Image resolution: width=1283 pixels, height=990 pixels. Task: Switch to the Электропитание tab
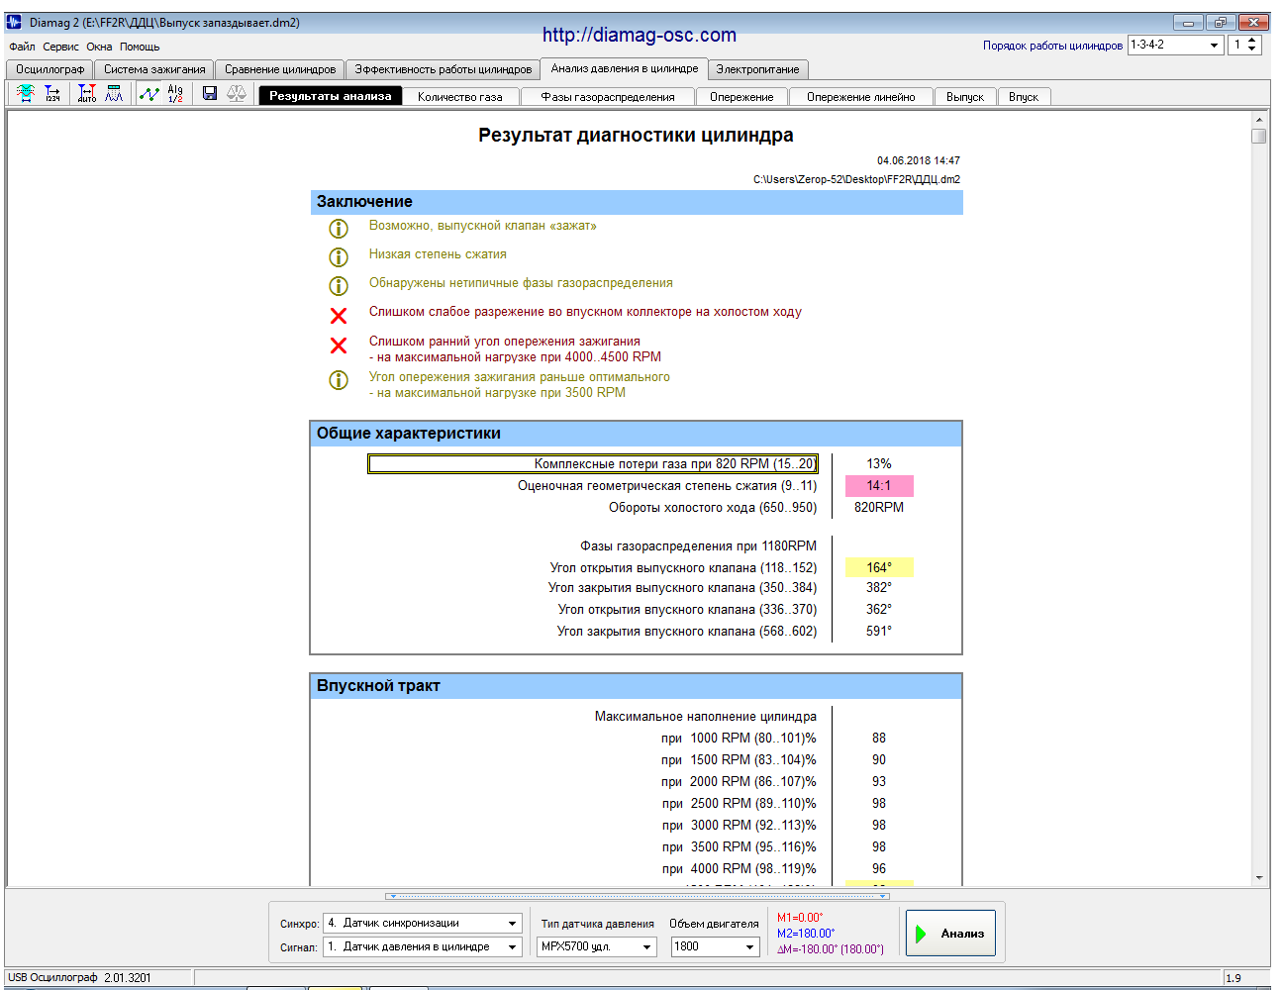[757, 69]
